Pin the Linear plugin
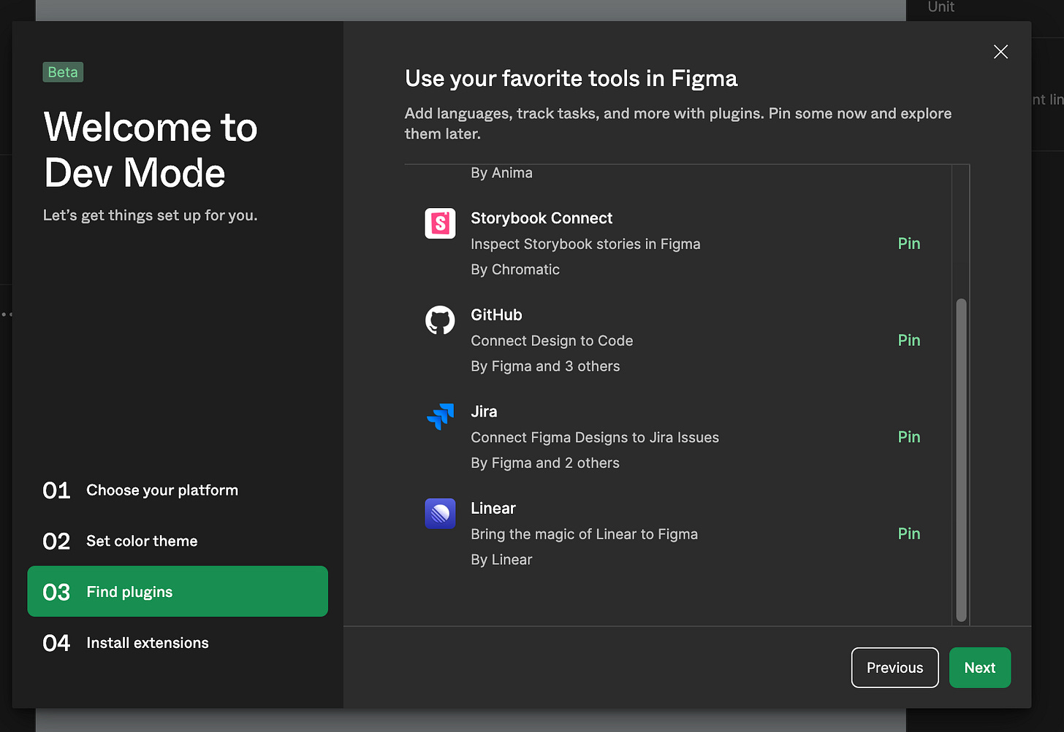 click(908, 533)
